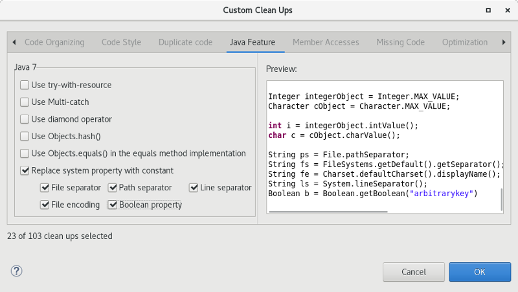
Task: Click the OK button
Action: click(480, 272)
